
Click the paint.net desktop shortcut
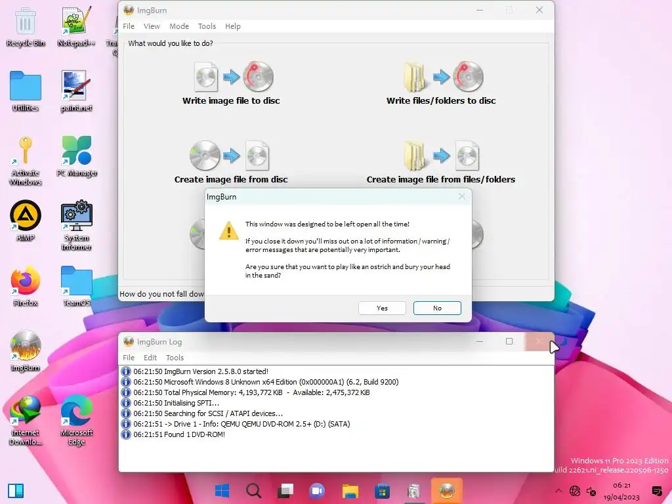tap(76, 91)
